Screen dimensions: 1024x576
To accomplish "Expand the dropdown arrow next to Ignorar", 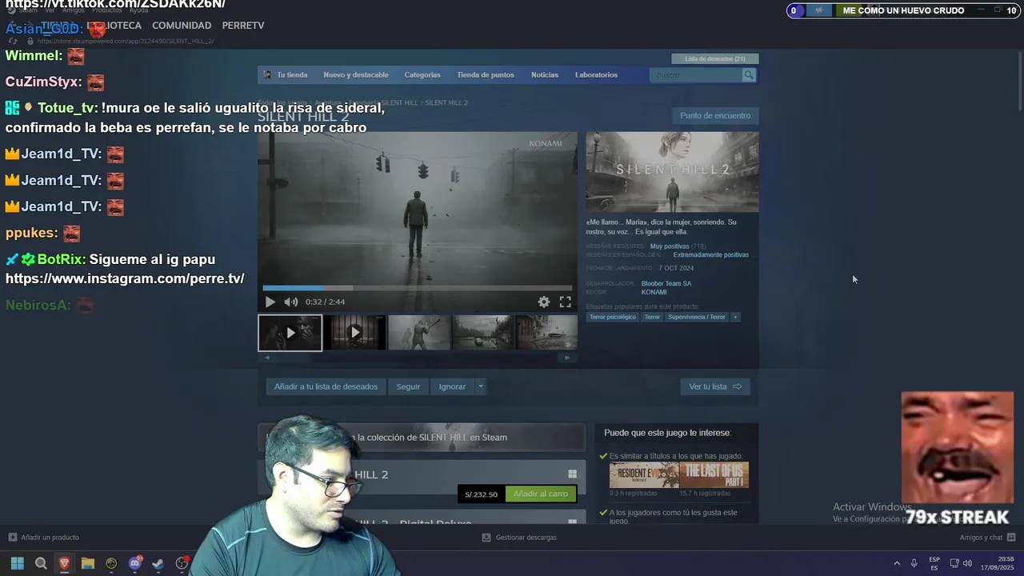I will pyautogui.click(x=481, y=386).
